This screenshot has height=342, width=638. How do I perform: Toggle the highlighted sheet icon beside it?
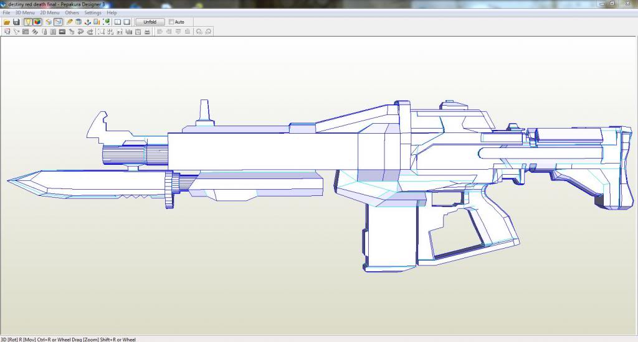tap(58, 22)
